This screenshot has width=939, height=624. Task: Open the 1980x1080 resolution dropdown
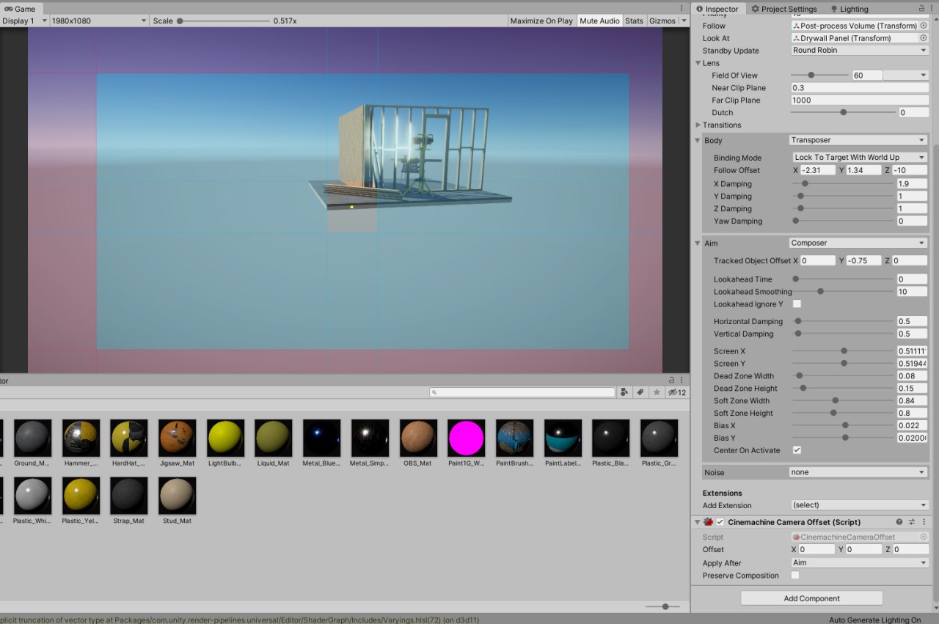99,21
